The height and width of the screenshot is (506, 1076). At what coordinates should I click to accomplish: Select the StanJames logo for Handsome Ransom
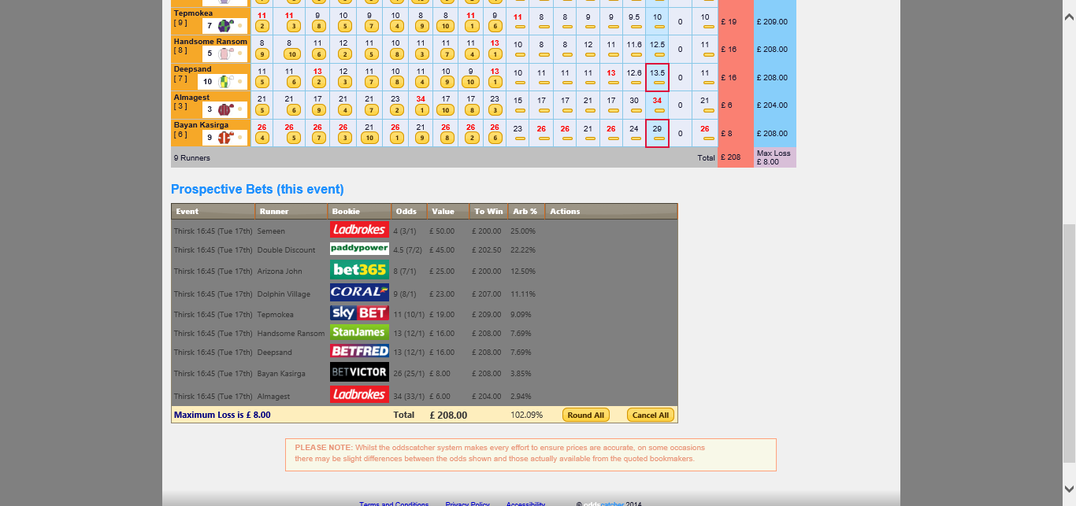click(359, 332)
